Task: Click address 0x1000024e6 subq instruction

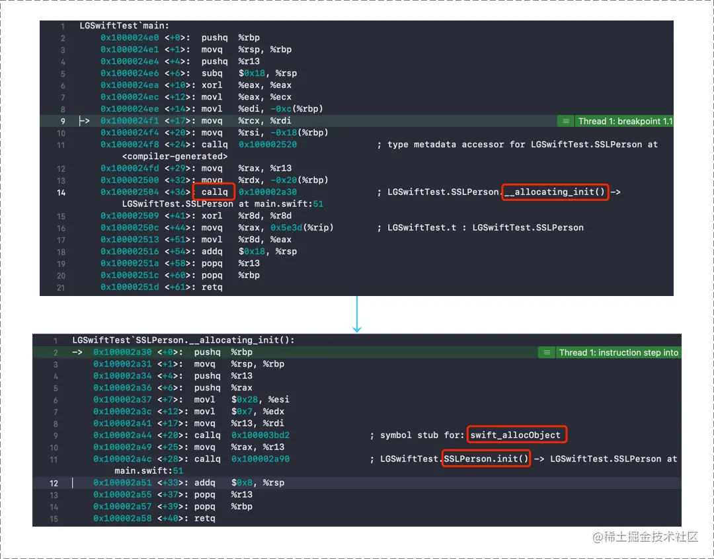Action: [130, 73]
